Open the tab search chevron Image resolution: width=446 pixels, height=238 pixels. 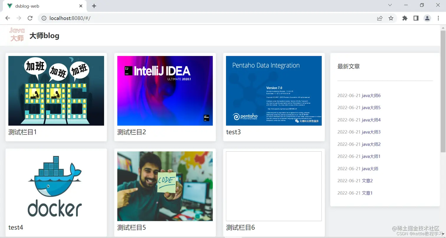click(x=390, y=5)
